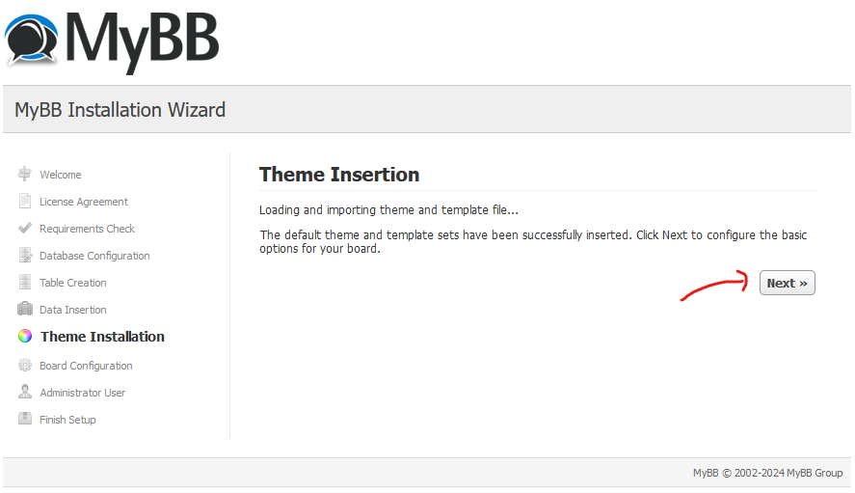Viewport: 855px width, 493px height.
Task: Click the Welcome signpost icon
Action: point(24,175)
